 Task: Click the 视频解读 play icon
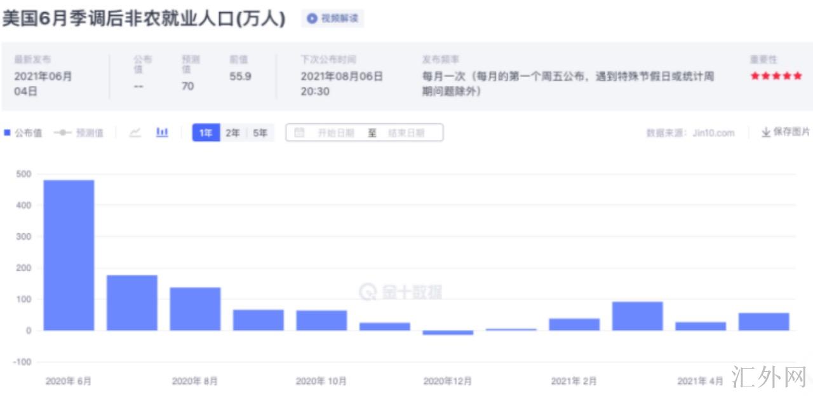point(312,18)
